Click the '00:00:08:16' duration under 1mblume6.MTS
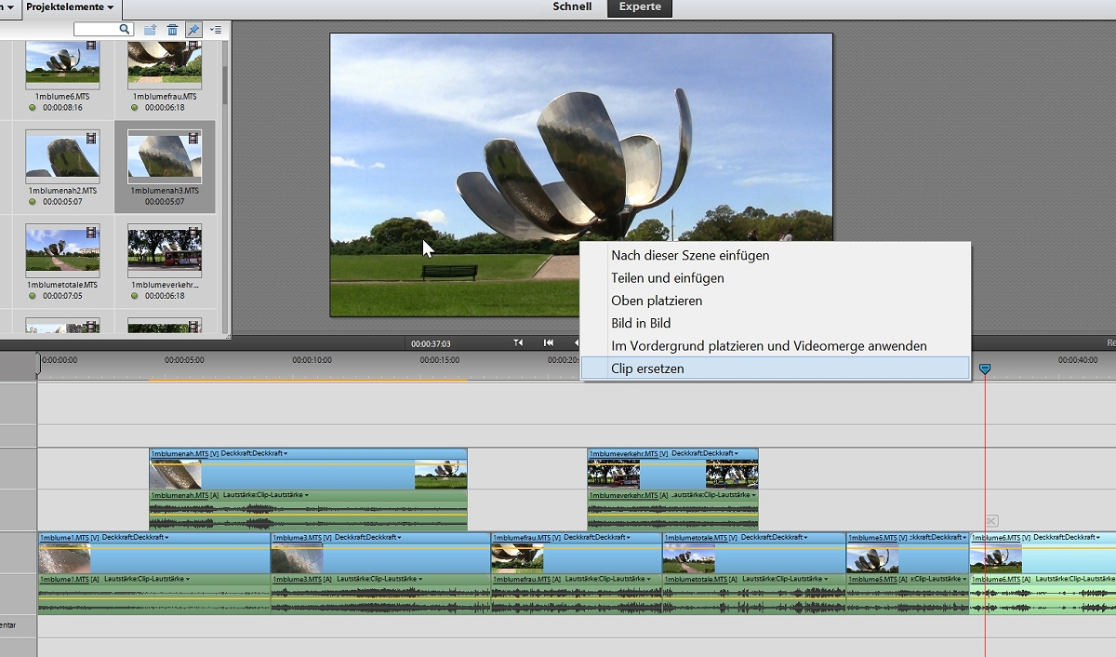Screen dimensions: 1116x657 [62, 108]
